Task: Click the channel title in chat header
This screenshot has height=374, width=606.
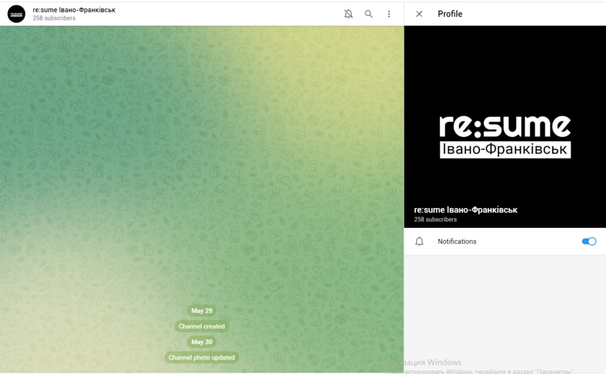Action: tap(74, 10)
